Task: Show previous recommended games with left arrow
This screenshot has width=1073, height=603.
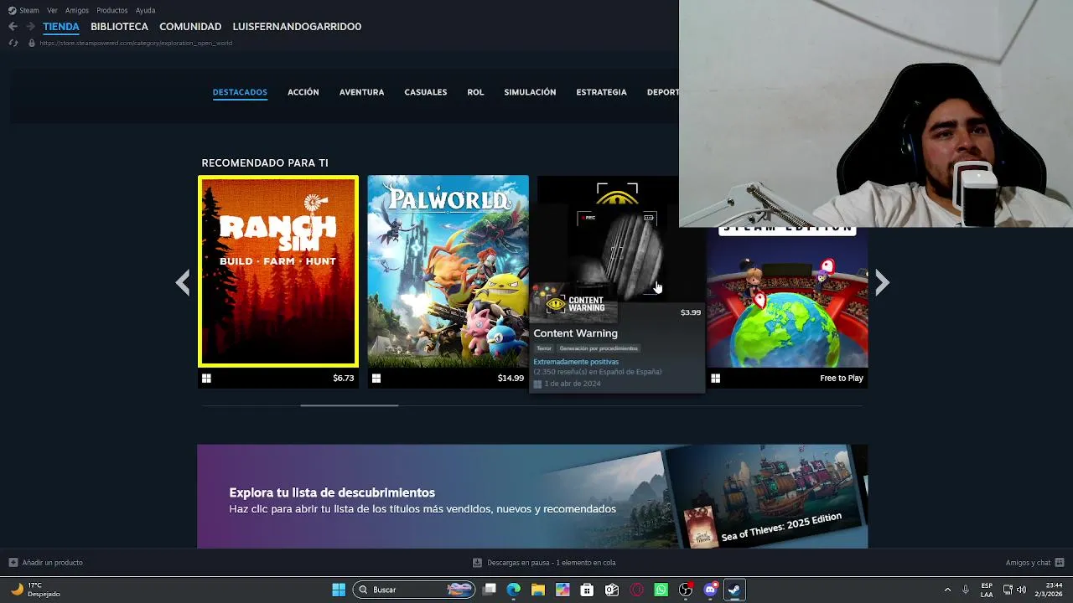Action: coord(183,283)
